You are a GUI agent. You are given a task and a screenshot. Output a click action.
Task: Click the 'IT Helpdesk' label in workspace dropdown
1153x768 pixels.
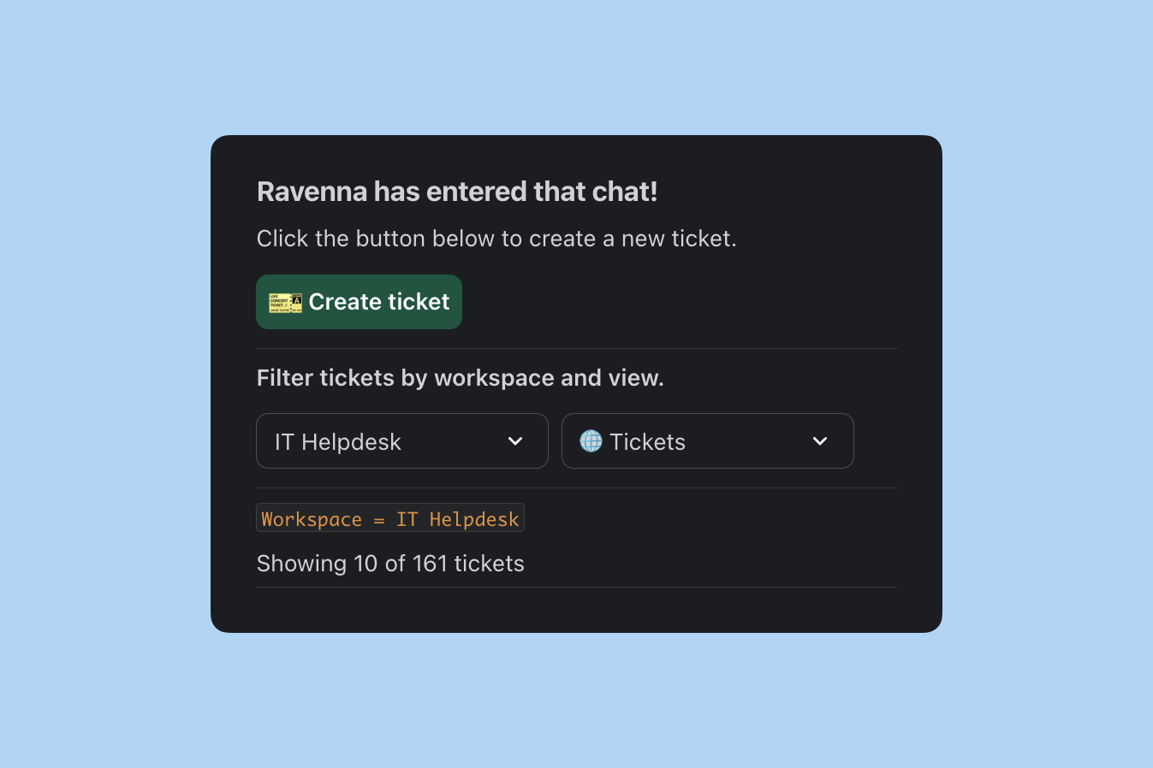(x=338, y=442)
